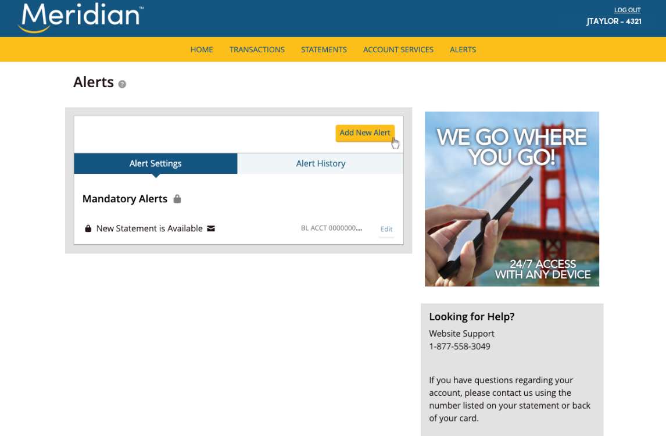
Task: Click the support number 1-877-558-3049
Action: (459, 346)
